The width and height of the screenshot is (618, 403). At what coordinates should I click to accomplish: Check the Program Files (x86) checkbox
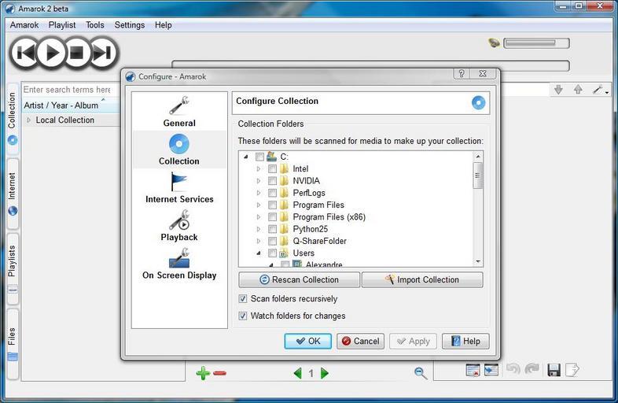(272, 217)
